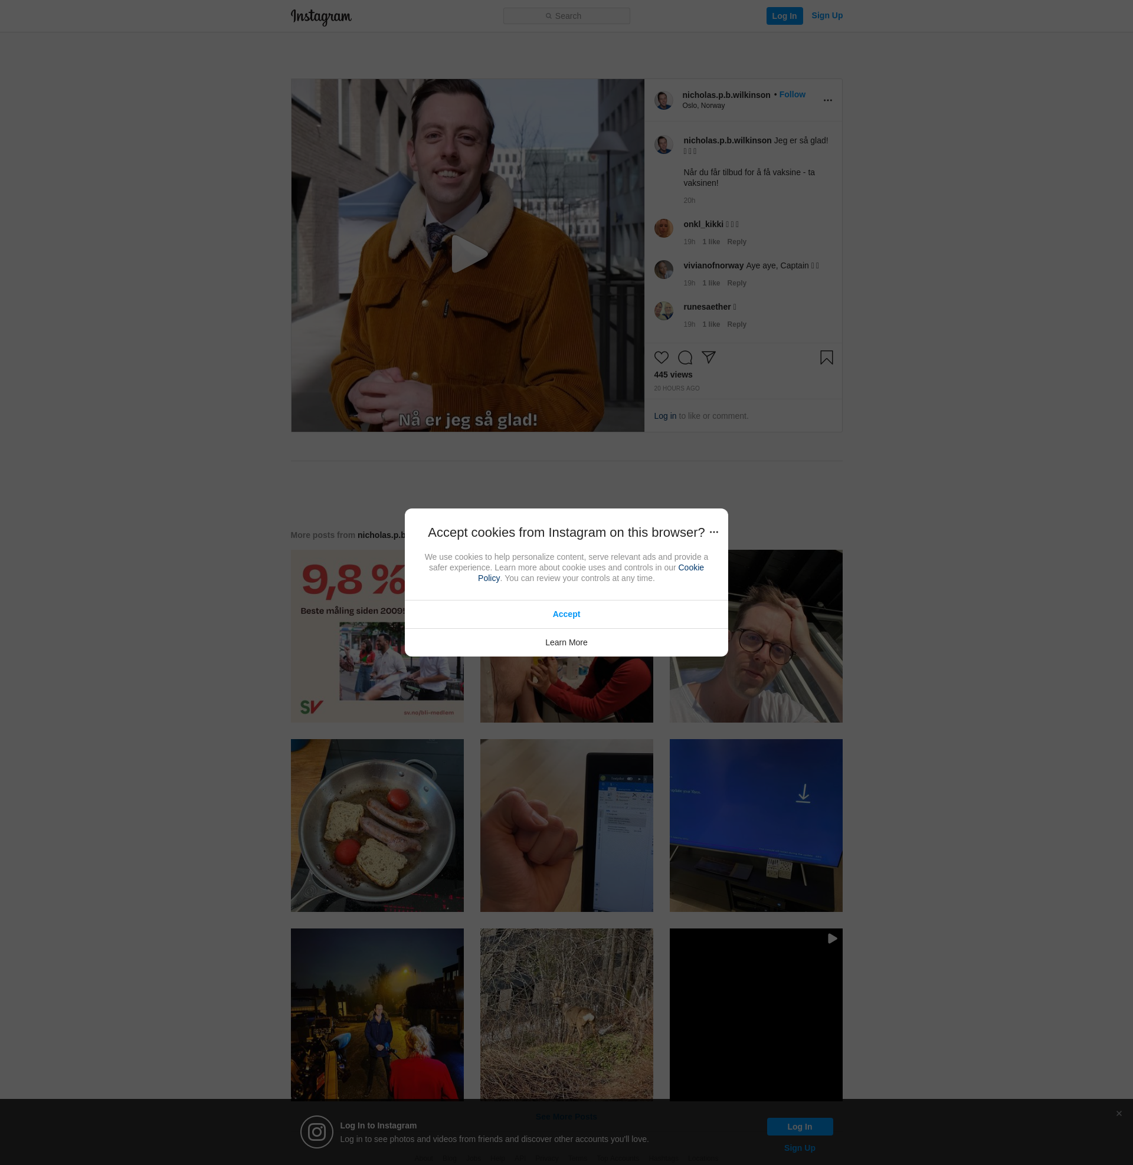
Task: Reply to vivianofnorway comment
Action: coord(736,283)
